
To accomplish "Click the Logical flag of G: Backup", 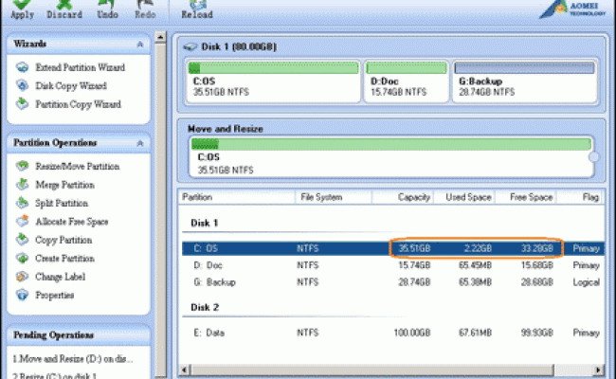I will (x=586, y=282).
